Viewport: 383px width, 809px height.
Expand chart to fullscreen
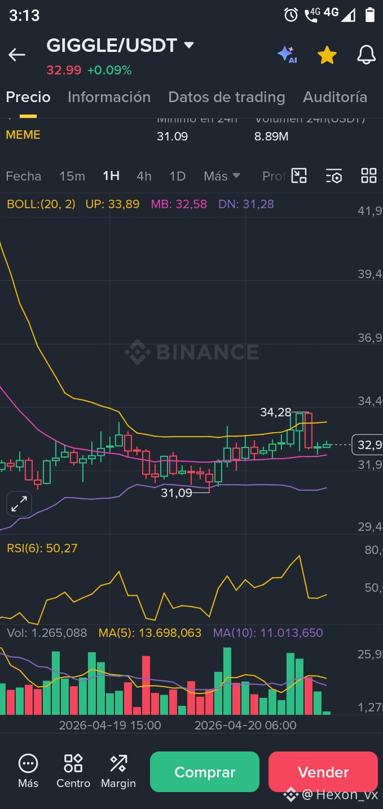(19, 504)
